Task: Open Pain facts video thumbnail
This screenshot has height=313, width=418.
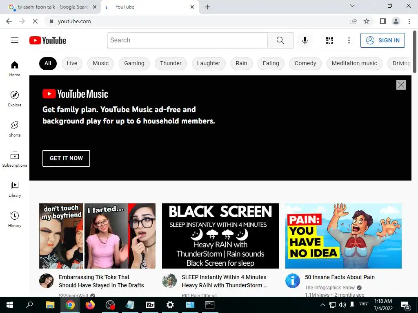Action: 343,236
